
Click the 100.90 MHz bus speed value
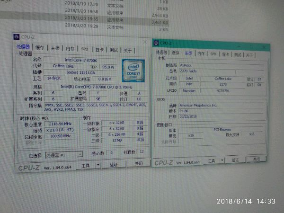tap(60, 136)
